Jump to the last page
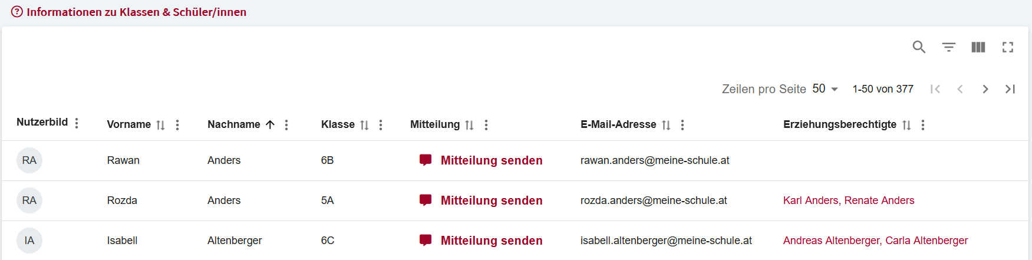This screenshot has width=1032, height=260. point(1010,89)
